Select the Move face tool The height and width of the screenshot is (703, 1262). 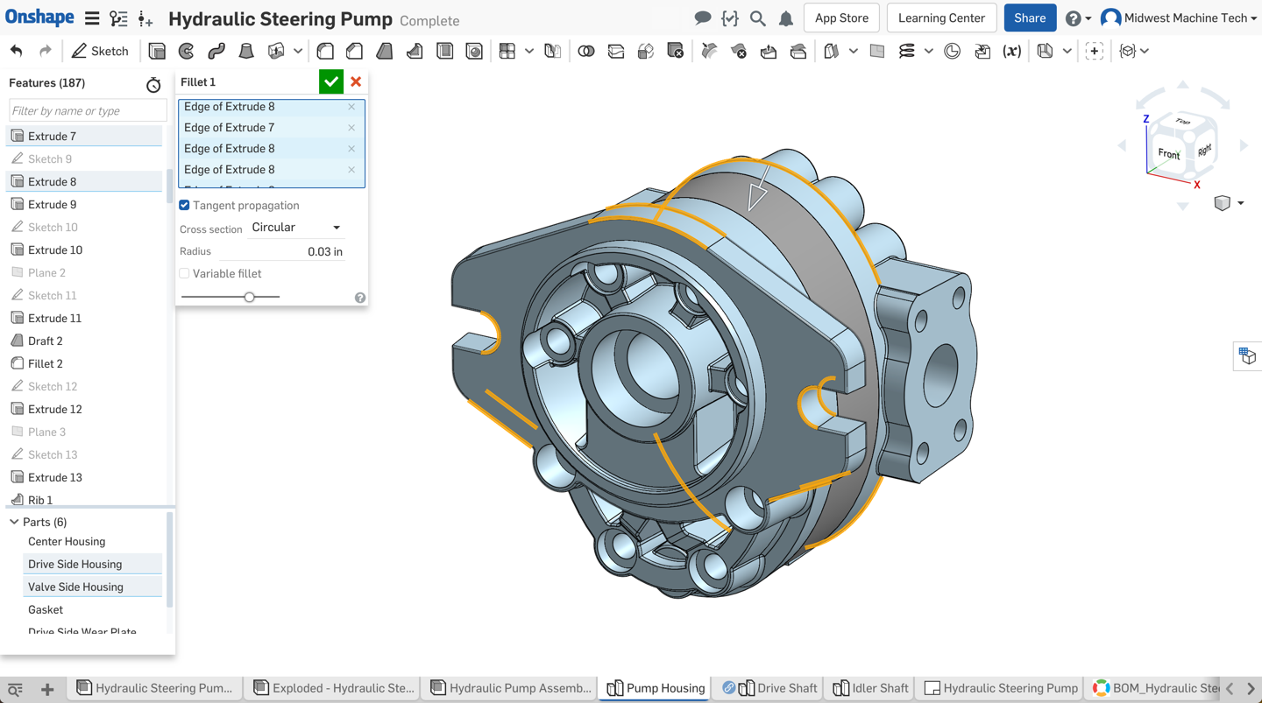(769, 51)
